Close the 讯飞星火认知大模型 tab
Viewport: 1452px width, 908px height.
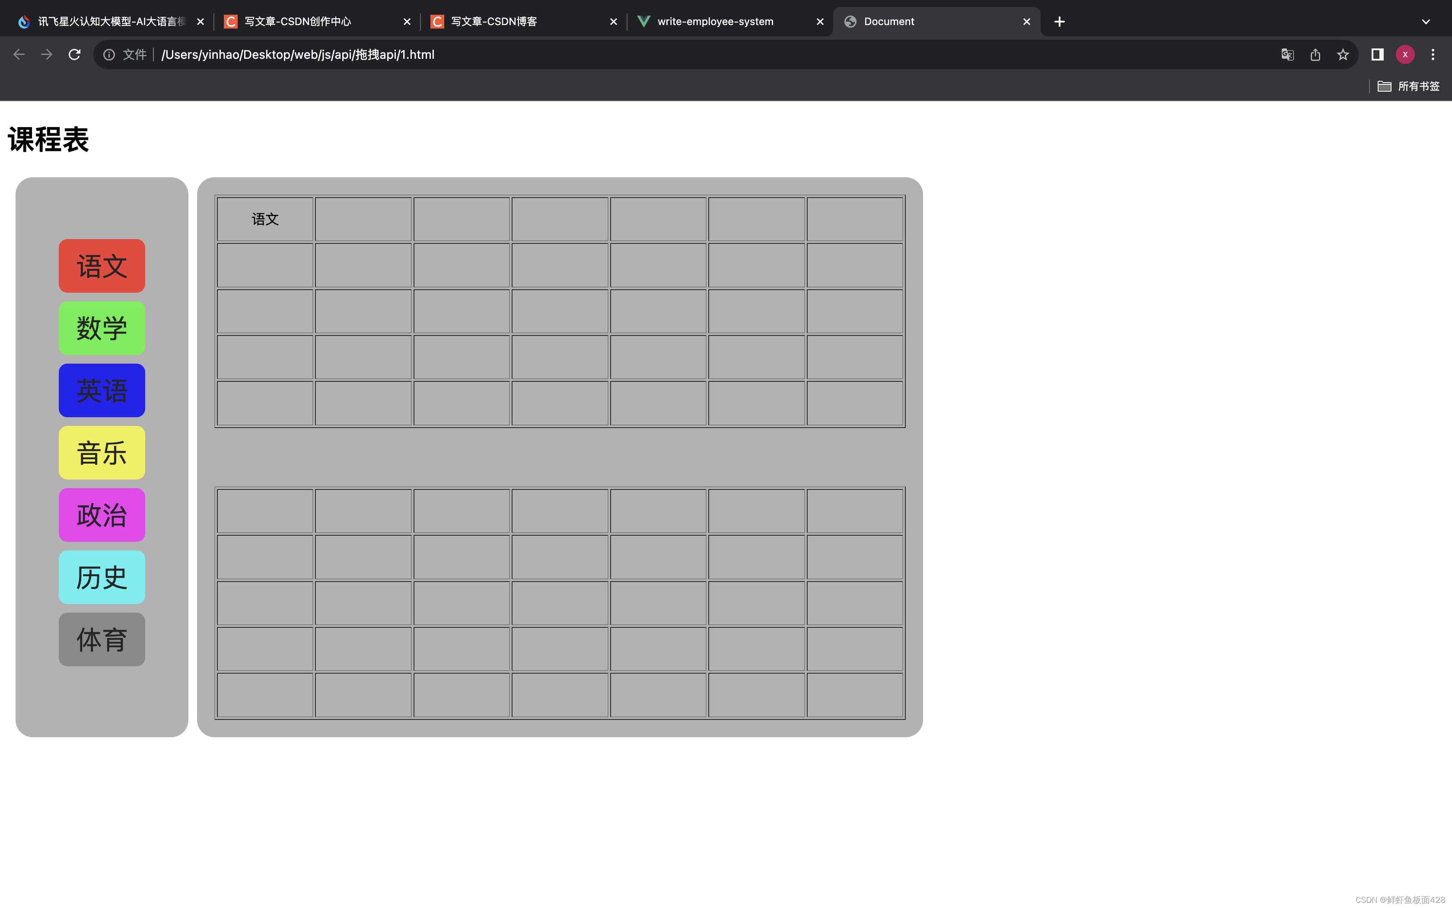(x=201, y=22)
